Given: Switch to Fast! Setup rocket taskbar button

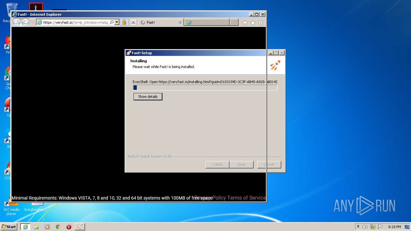Looking at the screenshot, I should point(80,227).
